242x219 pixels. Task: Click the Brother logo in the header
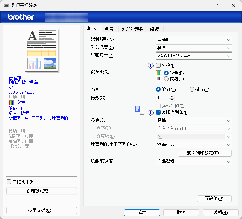tap(21, 17)
